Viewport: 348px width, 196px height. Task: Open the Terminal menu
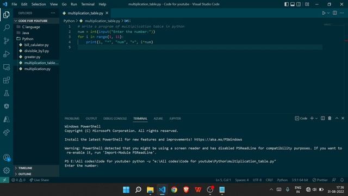[88, 4]
